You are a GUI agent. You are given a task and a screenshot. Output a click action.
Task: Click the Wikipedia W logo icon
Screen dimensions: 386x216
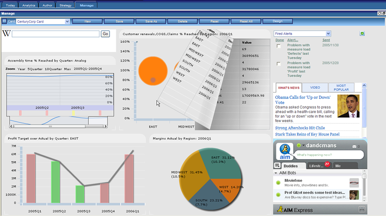[x=6, y=33]
